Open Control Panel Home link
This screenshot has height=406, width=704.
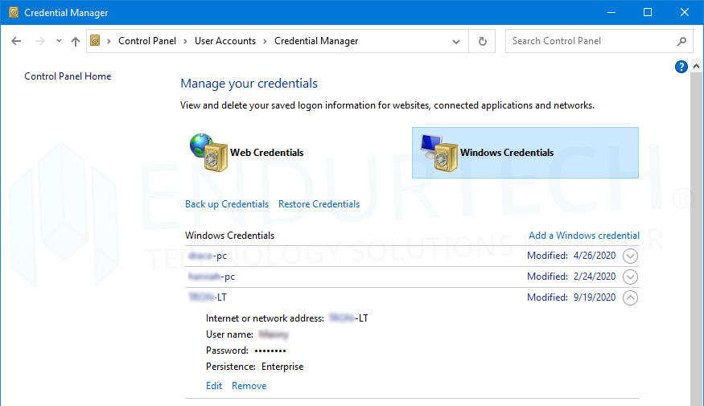68,76
